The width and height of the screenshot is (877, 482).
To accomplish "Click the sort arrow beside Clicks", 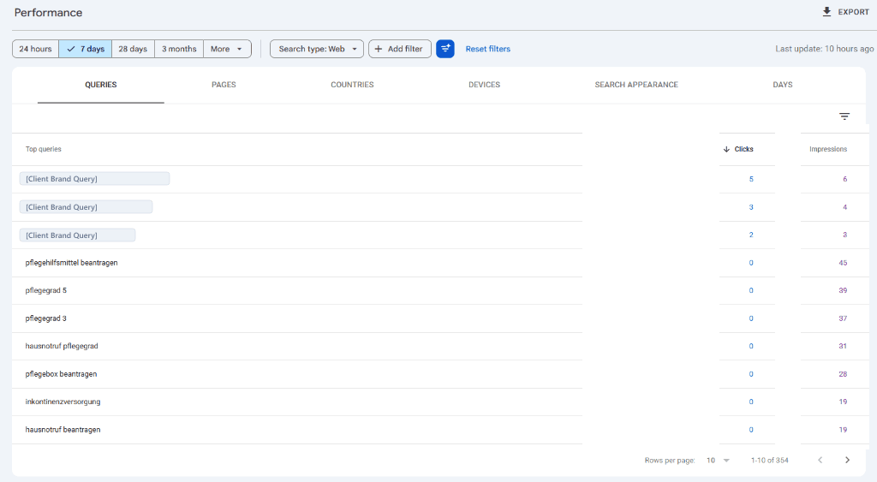I will (x=726, y=149).
